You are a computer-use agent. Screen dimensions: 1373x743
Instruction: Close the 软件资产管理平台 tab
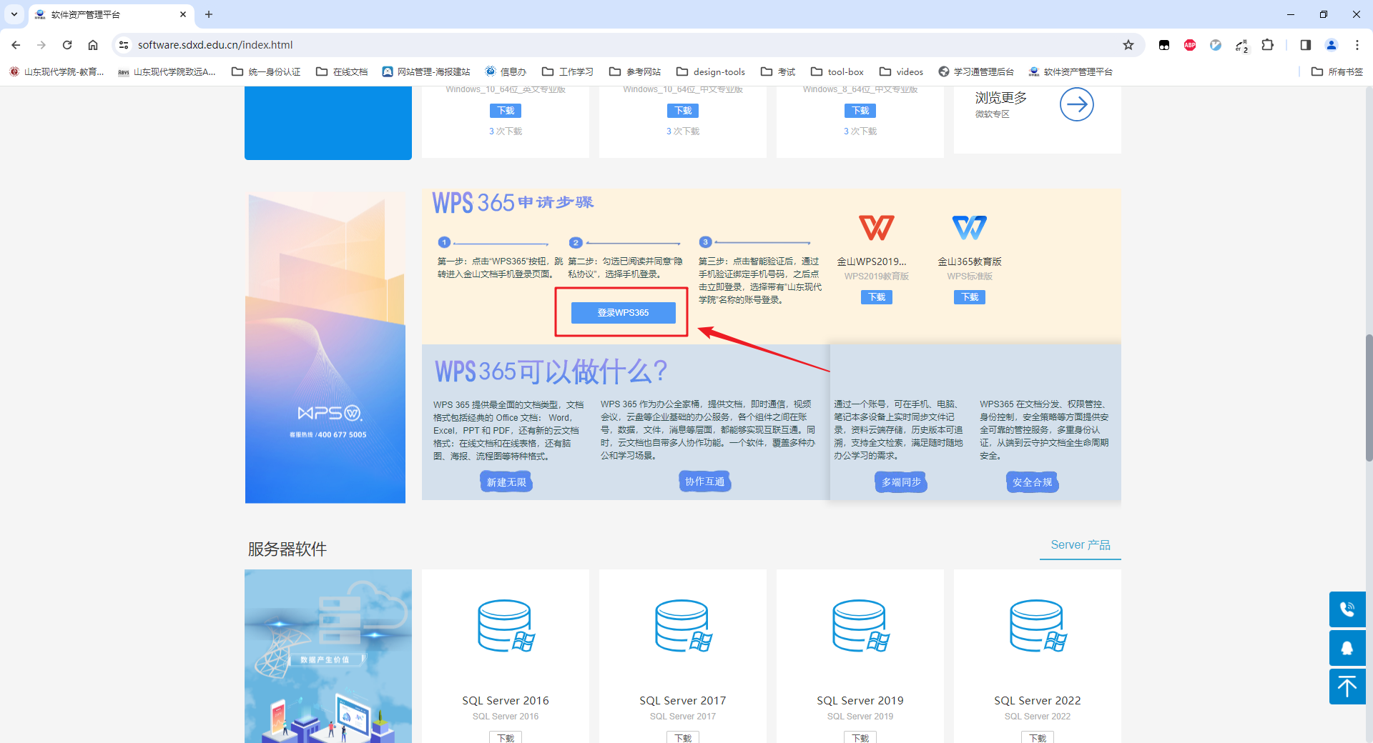pyautogui.click(x=183, y=14)
